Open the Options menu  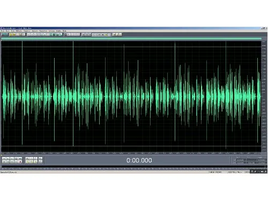(51, 31)
